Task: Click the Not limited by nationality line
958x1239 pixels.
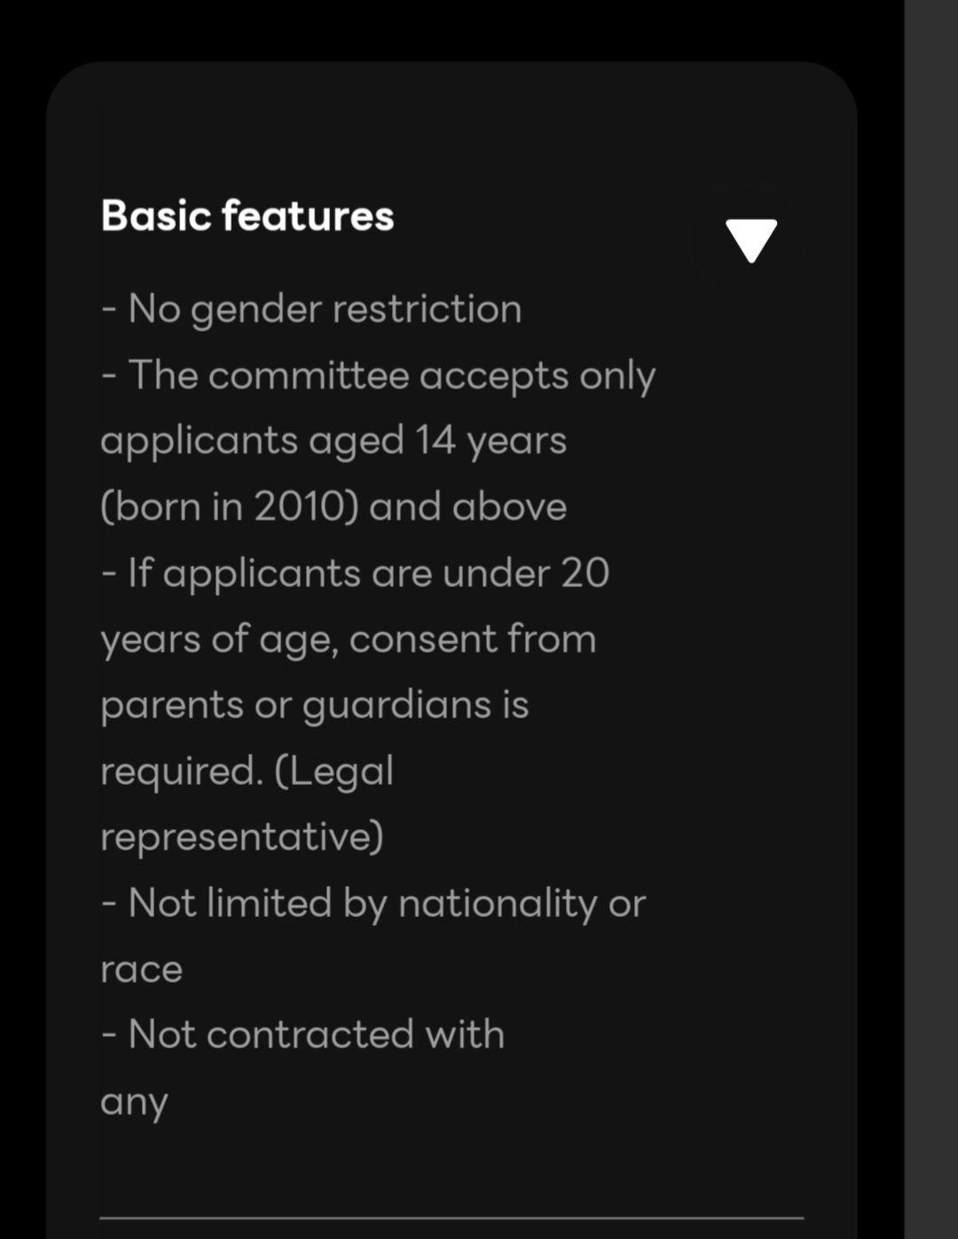Action: click(373, 904)
